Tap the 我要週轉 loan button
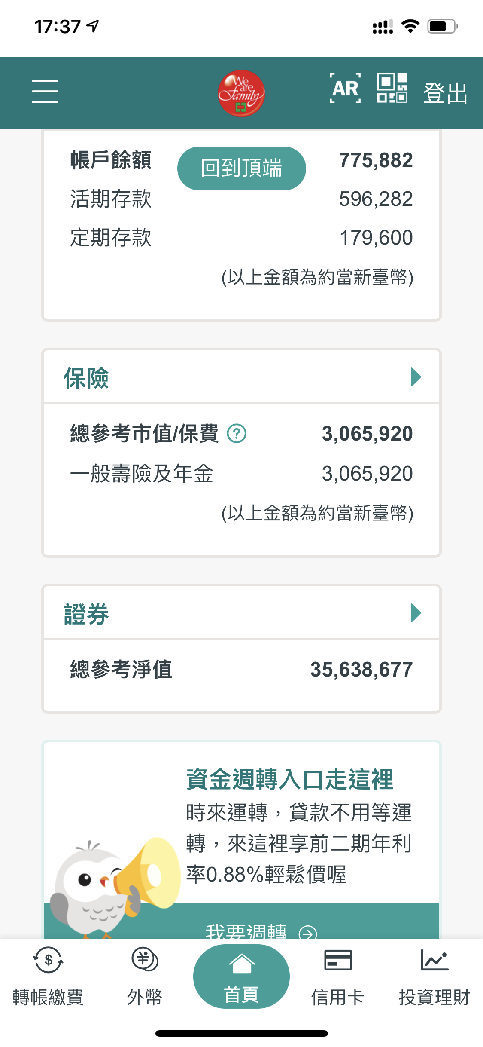This screenshot has height=1047, width=483. pyautogui.click(x=260, y=931)
